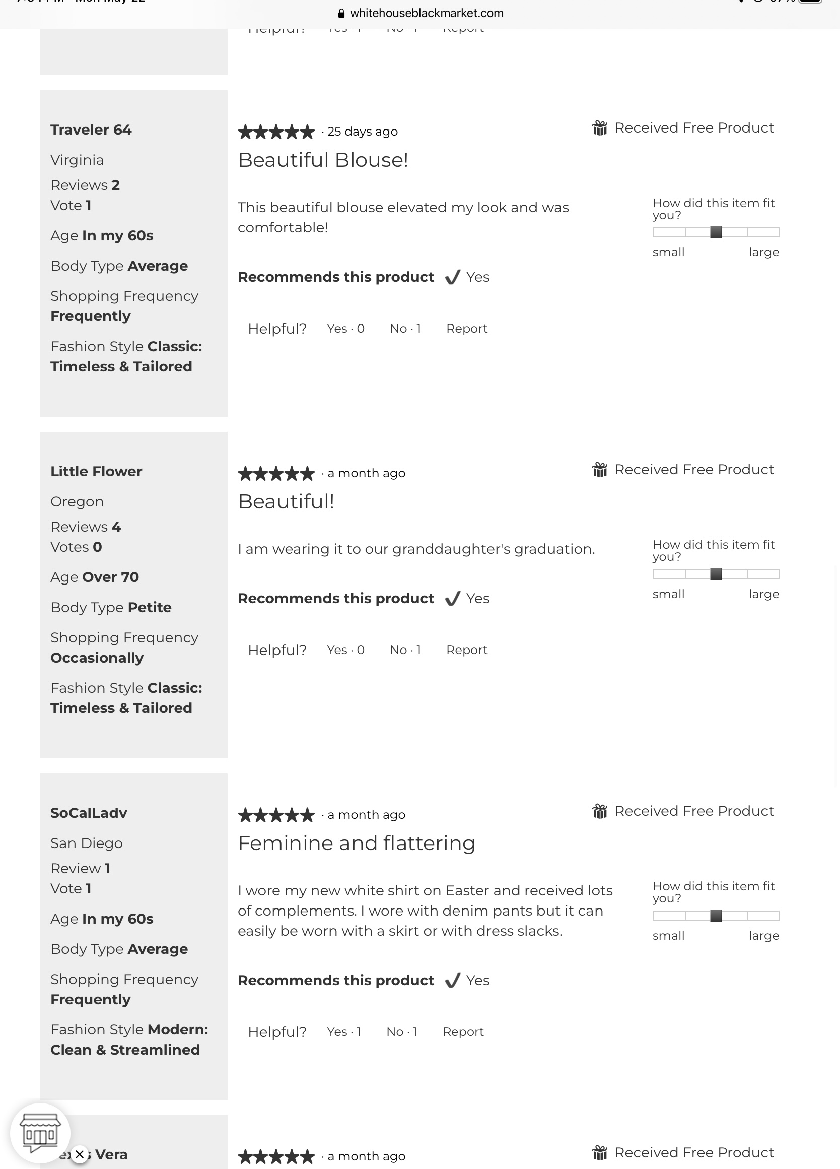
Task: Click gift icon in Little Flower's review
Action: (x=599, y=470)
